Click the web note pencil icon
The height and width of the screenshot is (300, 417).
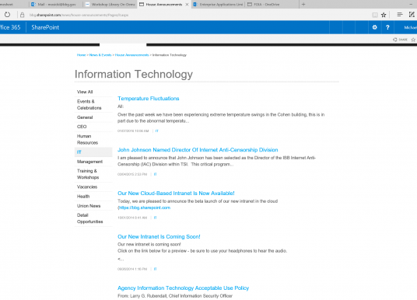click(x=412, y=15)
